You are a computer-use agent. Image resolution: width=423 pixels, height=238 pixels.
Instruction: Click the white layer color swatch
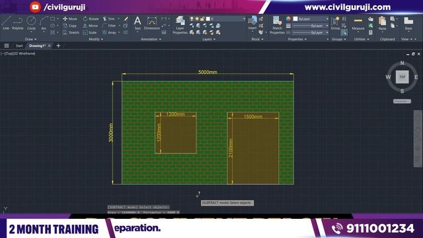[x=208, y=19]
